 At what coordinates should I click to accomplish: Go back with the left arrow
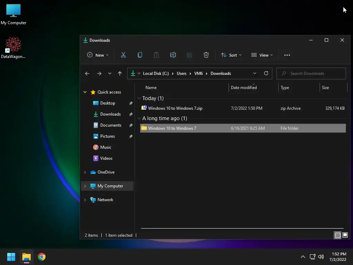pyautogui.click(x=87, y=73)
